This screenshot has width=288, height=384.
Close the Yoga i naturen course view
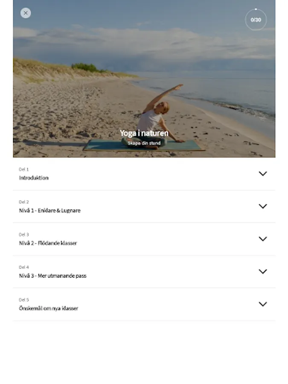[26, 13]
